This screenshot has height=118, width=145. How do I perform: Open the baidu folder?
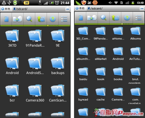[83, 74]
